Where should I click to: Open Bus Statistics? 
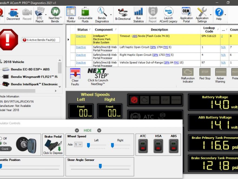click(x=138, y=15)
